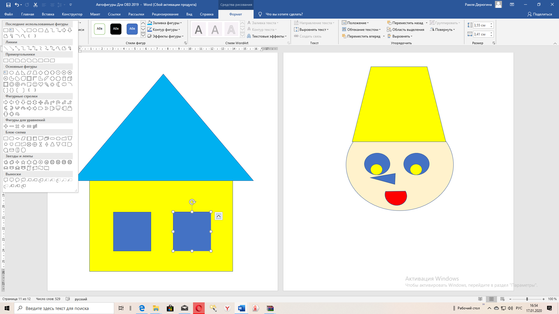Viewport: 559px width, 314px height.
Task: Switch to the Вид tab
Action: point(189,14)
